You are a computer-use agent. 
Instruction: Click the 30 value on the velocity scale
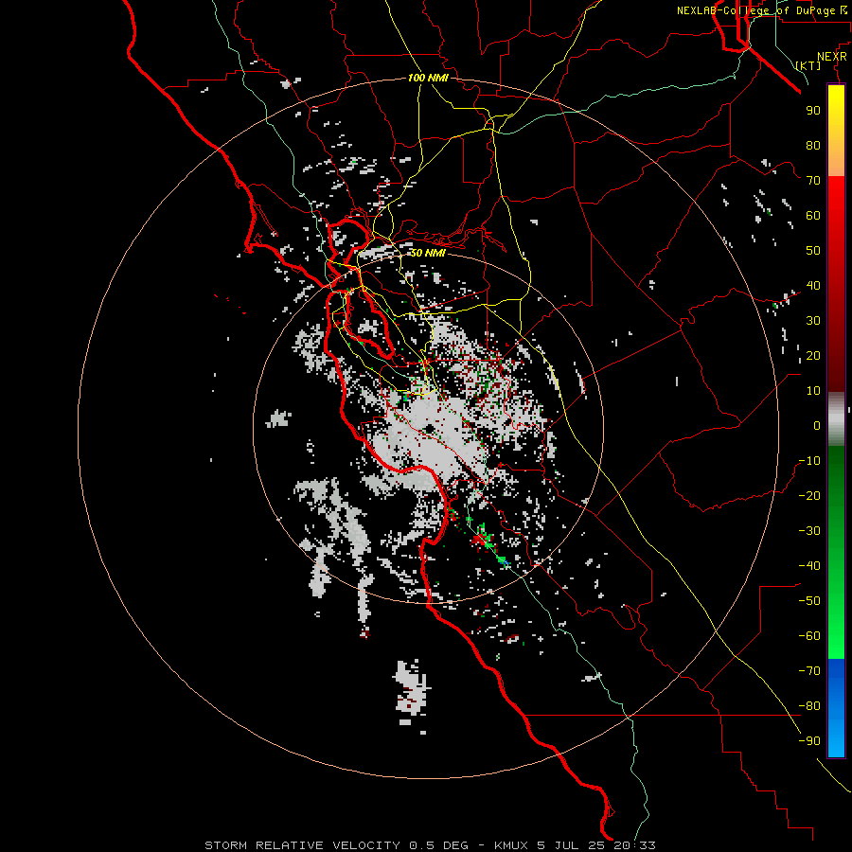813,321
